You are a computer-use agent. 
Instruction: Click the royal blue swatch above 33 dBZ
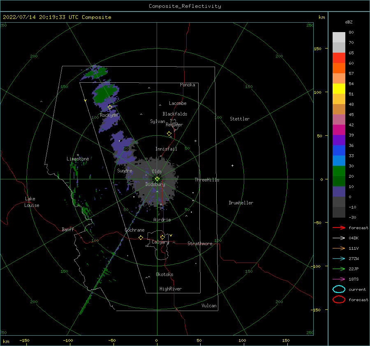339,150
